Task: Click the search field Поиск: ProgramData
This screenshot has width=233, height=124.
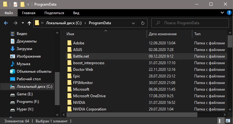Action: pos(190,23)
